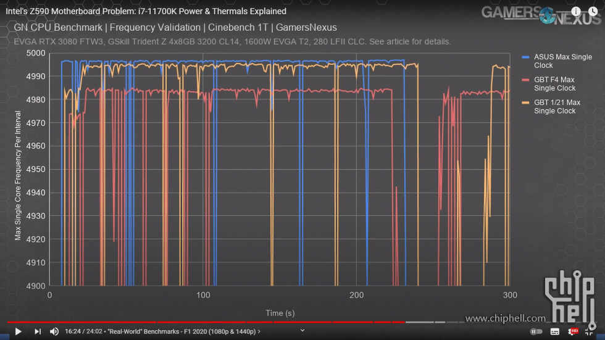Viewport: 605px width, 340px height.
Task: Open the HD settings gear
Action: click(x=573, y=331)
